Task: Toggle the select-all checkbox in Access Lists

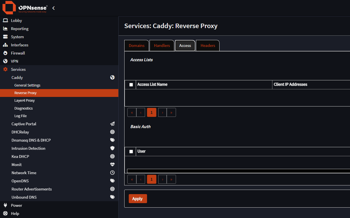Action: 131,85
